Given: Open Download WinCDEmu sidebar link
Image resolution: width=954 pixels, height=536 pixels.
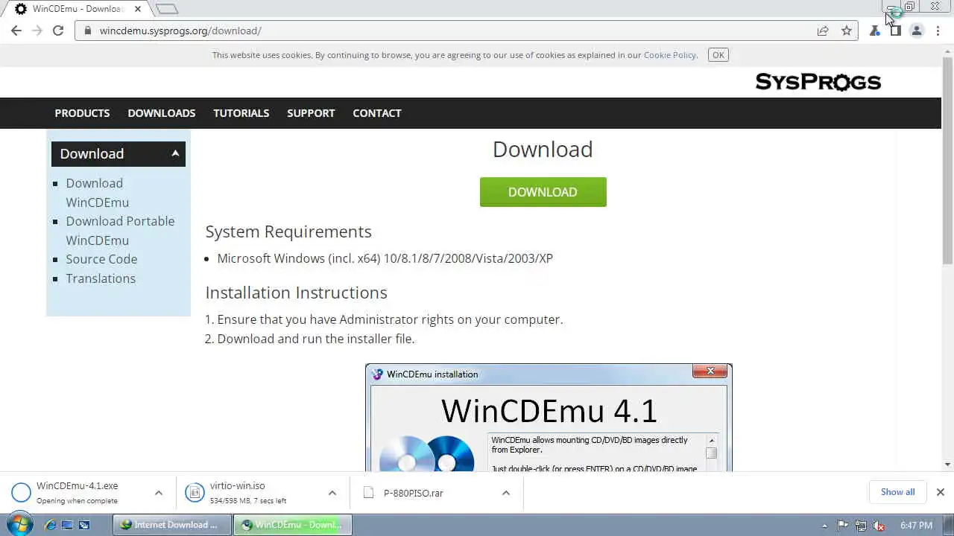Looking at the screenshot, I should [97, 193].
